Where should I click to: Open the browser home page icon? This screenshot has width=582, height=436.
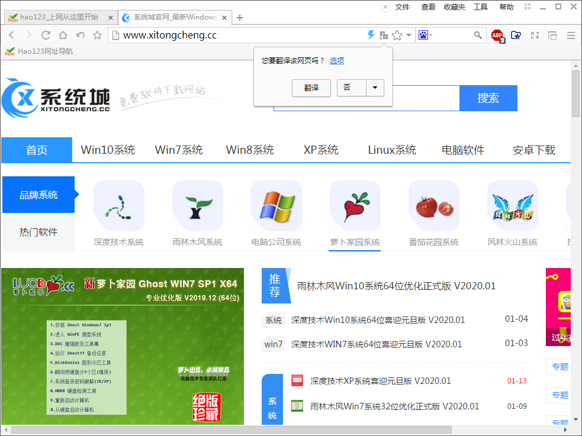pos(63,35)
